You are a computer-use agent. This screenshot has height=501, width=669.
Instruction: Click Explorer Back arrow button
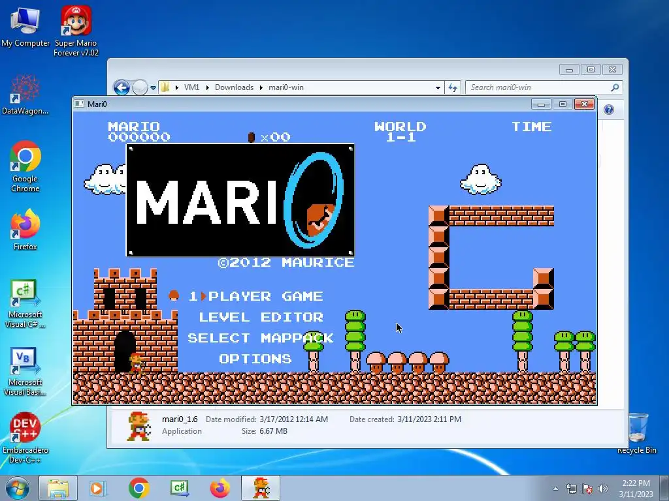pyautogui.click(x=122, y=88)
